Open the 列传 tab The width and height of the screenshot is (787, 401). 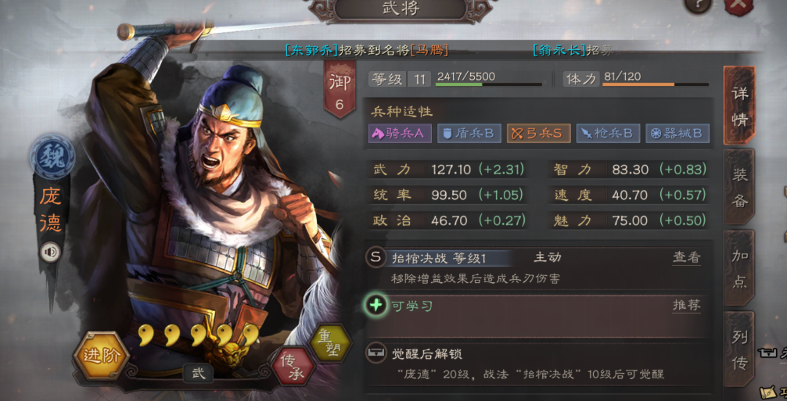[x=740, y=349]
